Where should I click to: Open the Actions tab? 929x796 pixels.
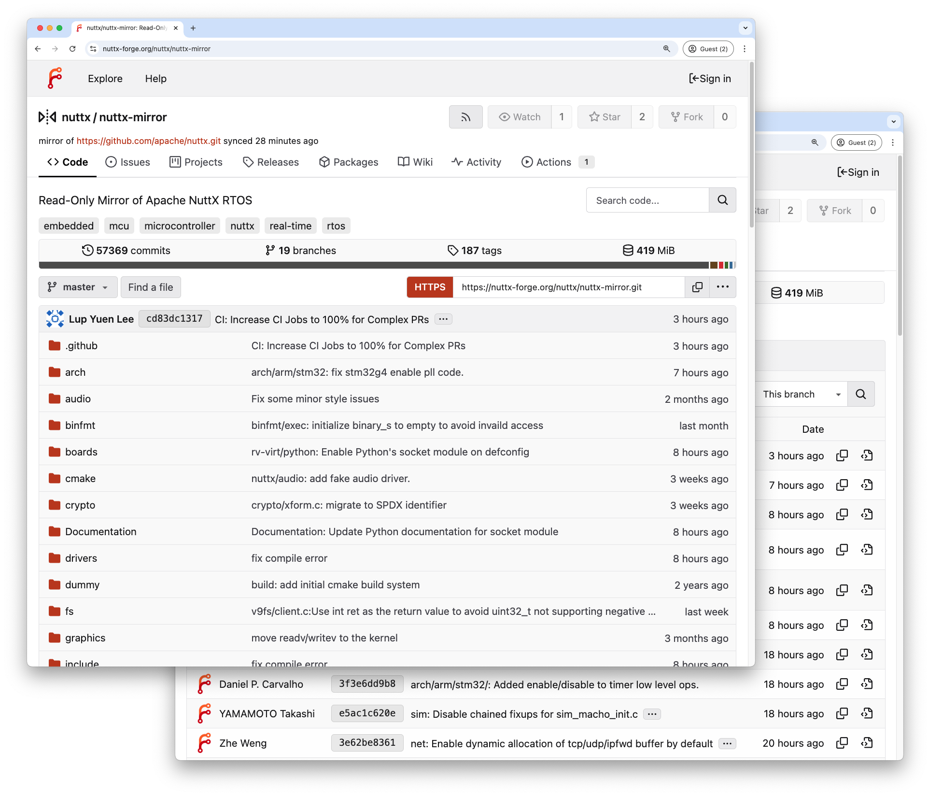point(558,162)
